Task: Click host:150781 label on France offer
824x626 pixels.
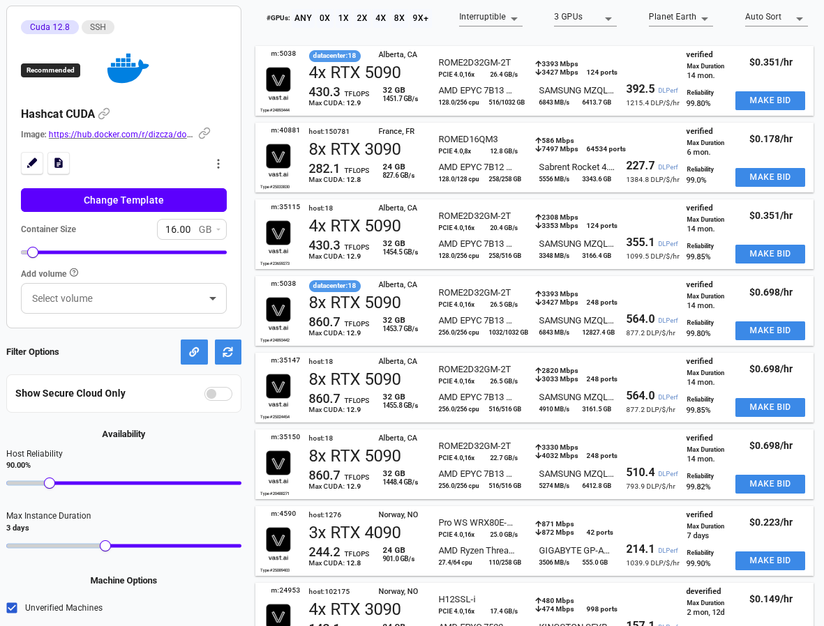Action: [x=329, y=131]
